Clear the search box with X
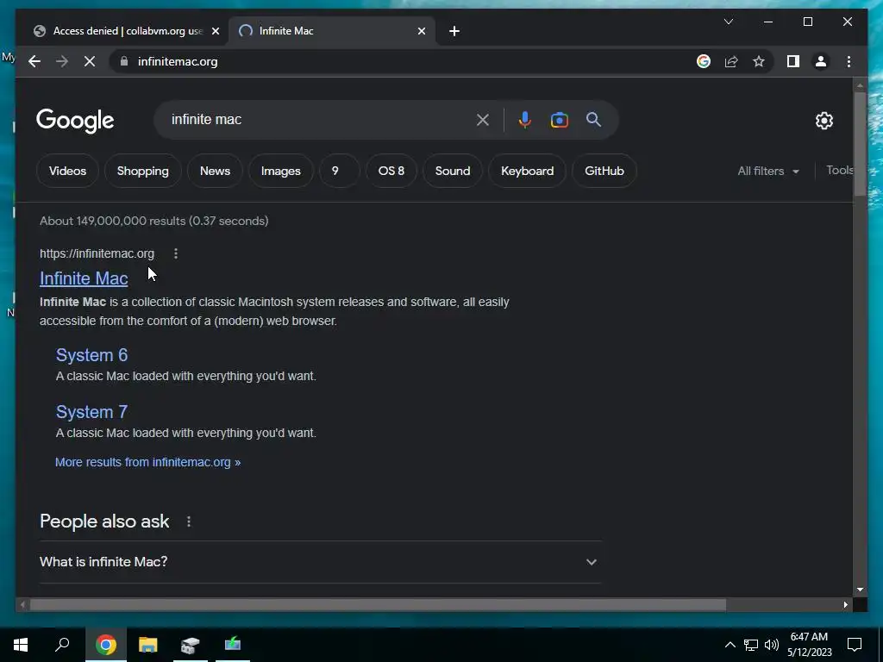 point(483,120)
